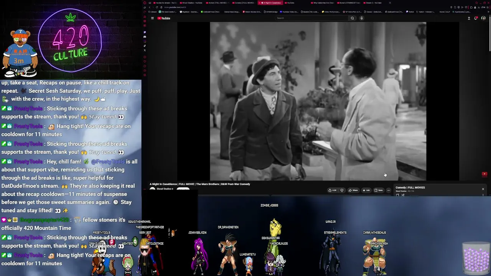Image resolution: width=491 pixels, height=276 pixels.
Task: Click the video title 'A Night In Casablanca'
Action: click(199, 184)
